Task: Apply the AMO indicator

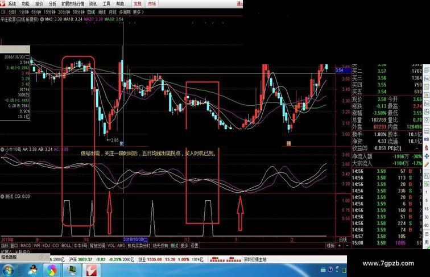Action: [121, 246]
